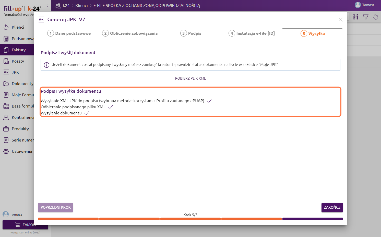The width and height of the screenshot is (381, 237).
Task: Open Ustawienia gear icon
Action: (6, 151)
